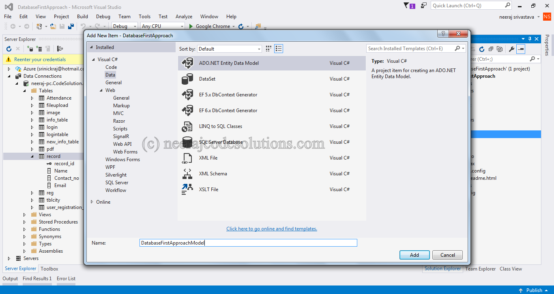
Task: Open the Any CPU platform dropdown
Action: click(162, 26)
